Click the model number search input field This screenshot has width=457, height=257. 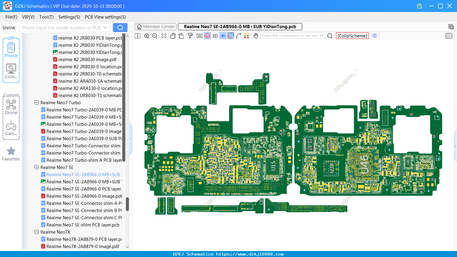point(65,28)
